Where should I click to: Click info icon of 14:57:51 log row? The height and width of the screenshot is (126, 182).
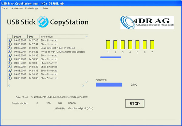(10, 44)
